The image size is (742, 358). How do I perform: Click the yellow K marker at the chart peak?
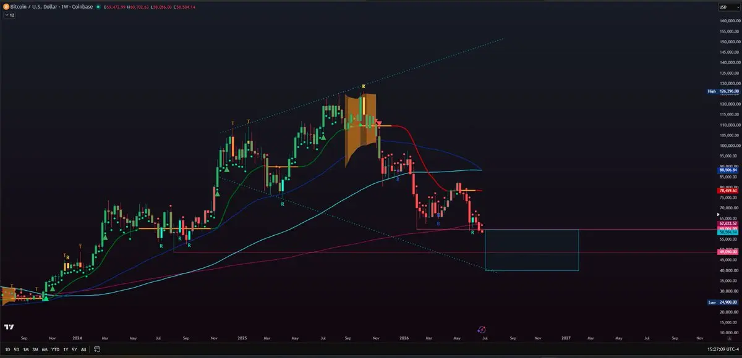point(364,86)
